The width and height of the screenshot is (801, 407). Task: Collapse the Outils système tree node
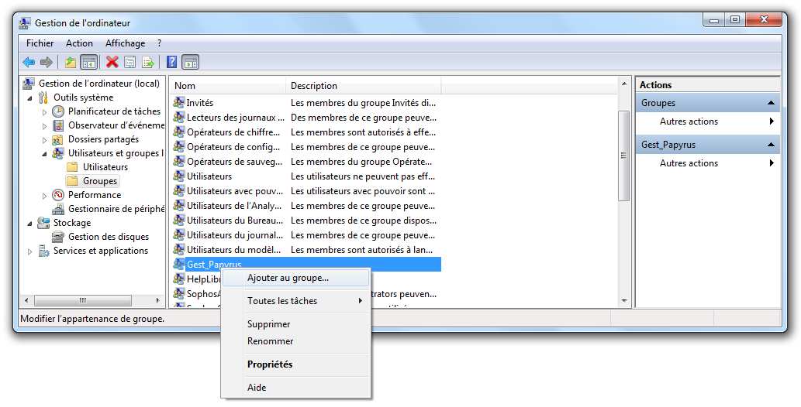[30, 98]
